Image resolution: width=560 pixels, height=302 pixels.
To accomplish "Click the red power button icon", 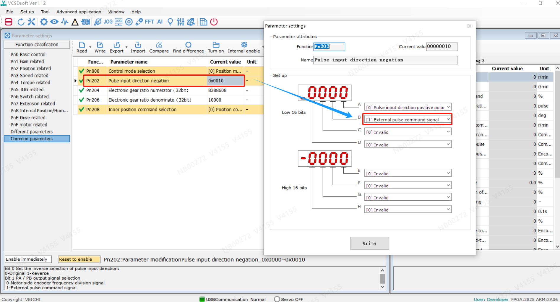I will point(214,22).
